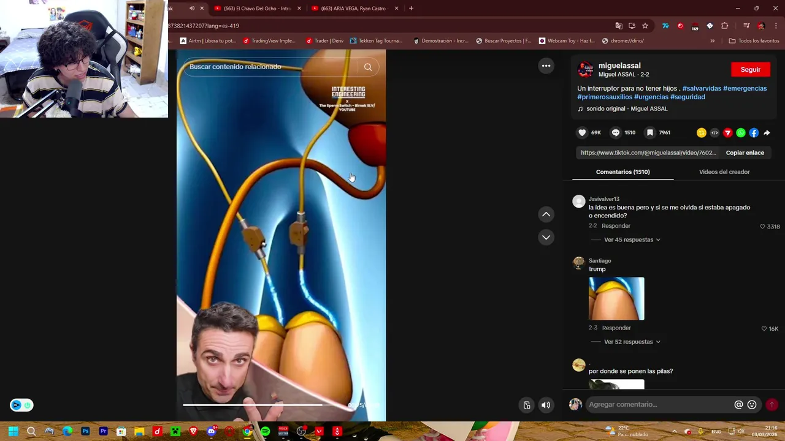Follow miguelassal with Seguir button
Viewport: 785px width, 441px height.
click(750, 69)
